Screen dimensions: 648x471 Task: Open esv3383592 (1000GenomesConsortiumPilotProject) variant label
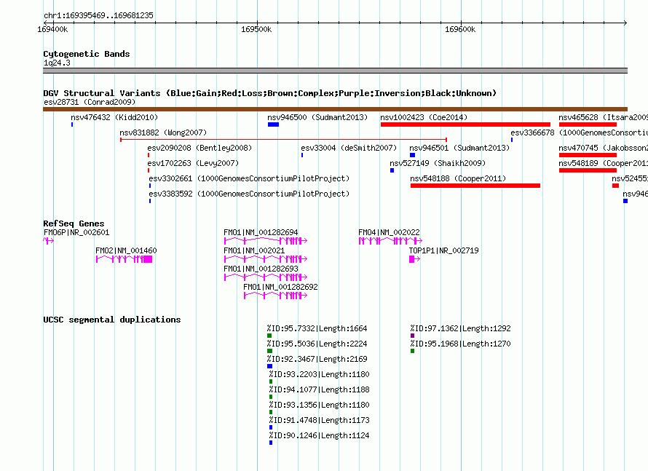[x=249, y=194]
